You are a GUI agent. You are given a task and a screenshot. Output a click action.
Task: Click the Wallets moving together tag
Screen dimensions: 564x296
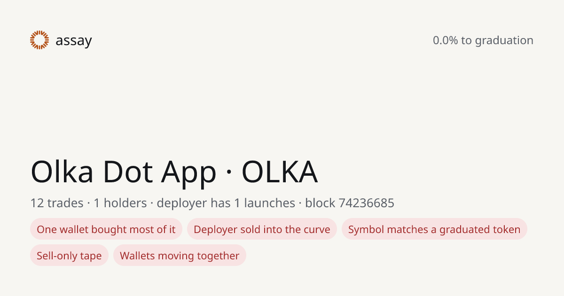pyautogui.click(x=180, y=256)
